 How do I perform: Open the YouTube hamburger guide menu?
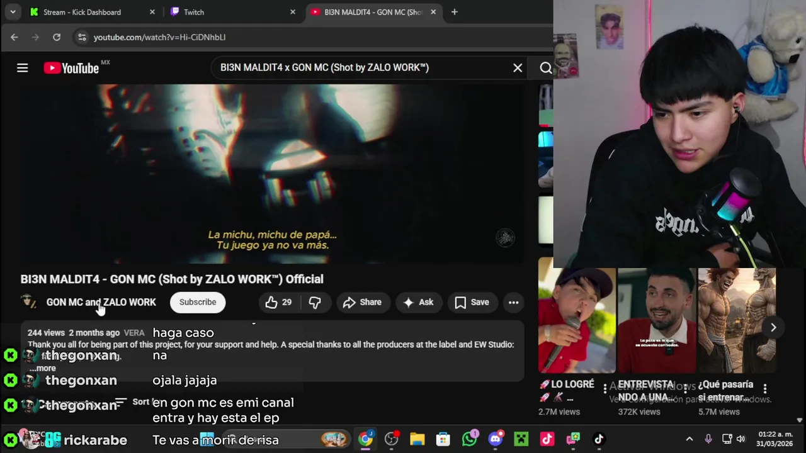pos(22,68)
